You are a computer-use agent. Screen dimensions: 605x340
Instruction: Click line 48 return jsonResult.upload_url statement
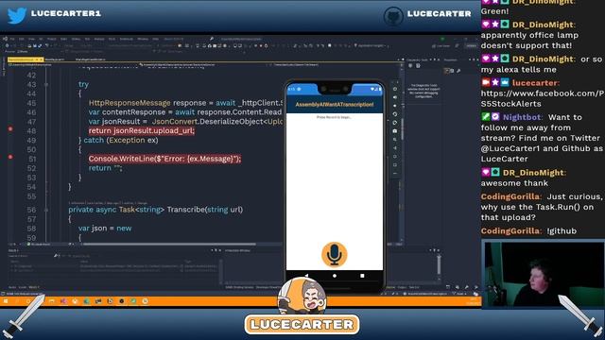coord(142,130)
